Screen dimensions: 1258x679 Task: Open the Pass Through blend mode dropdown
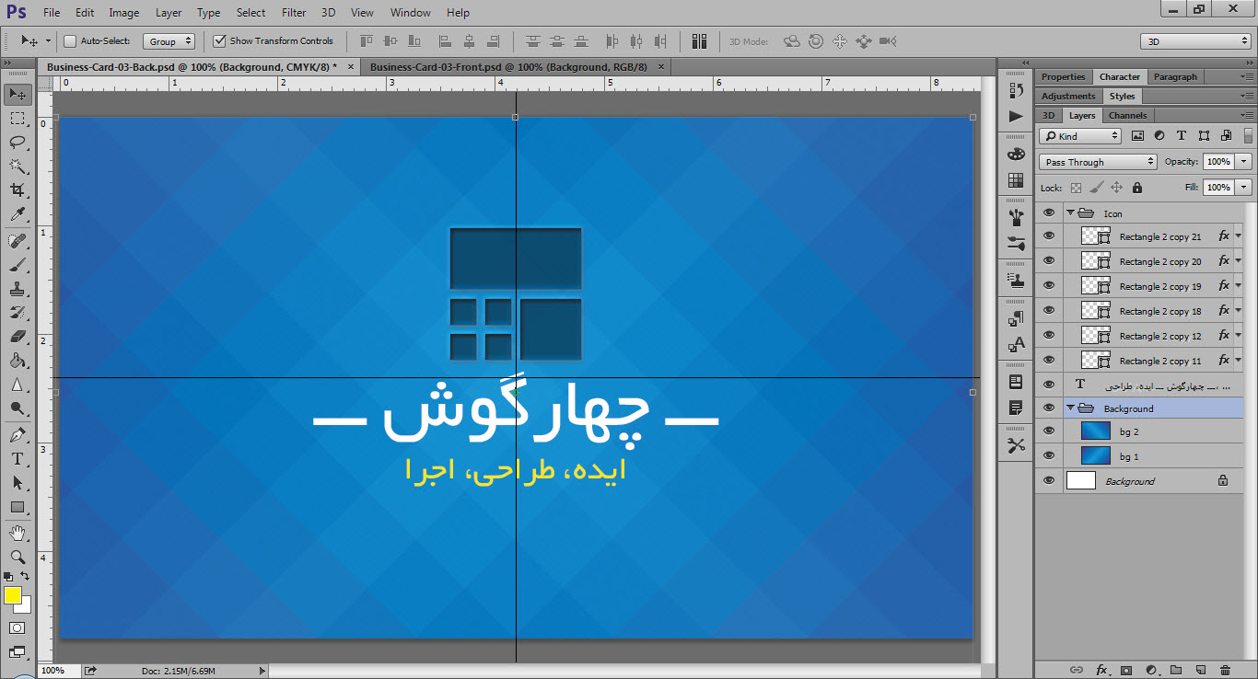tap(1098, 162)
